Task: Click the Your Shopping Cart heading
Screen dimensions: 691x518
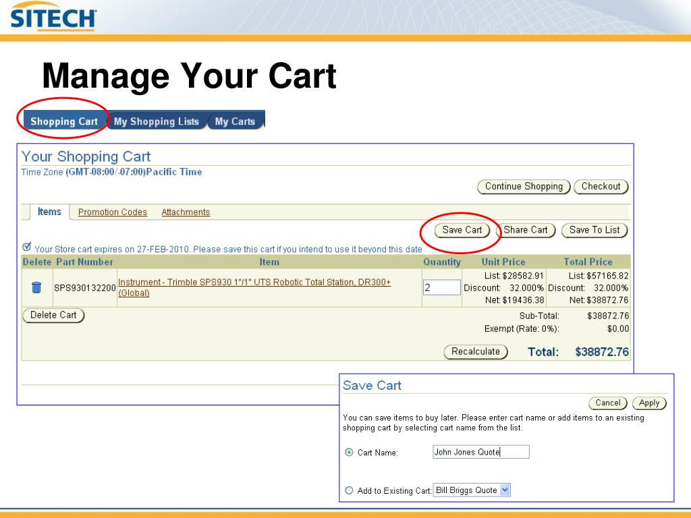Action: (86, 156)
